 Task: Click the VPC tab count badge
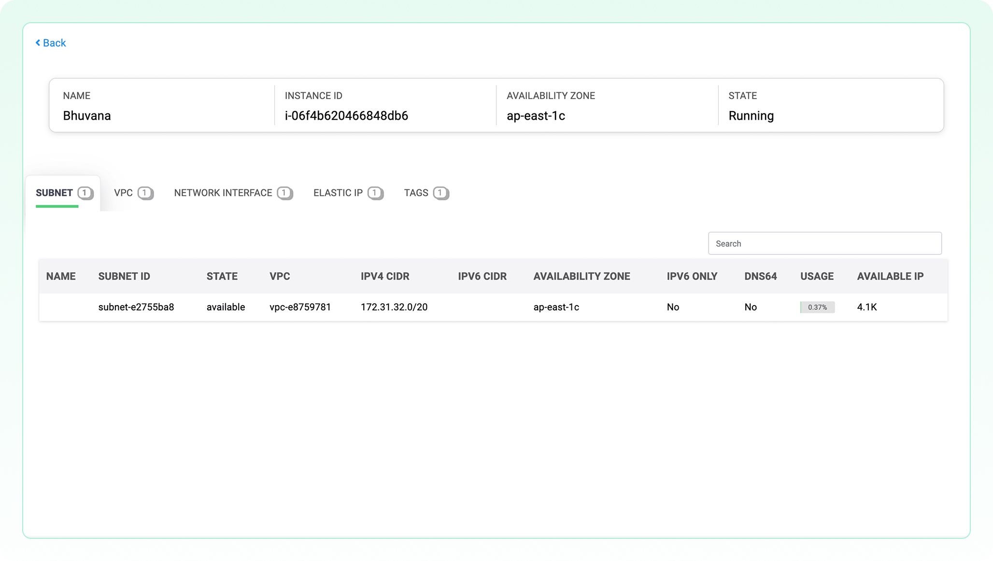point(145,193)
